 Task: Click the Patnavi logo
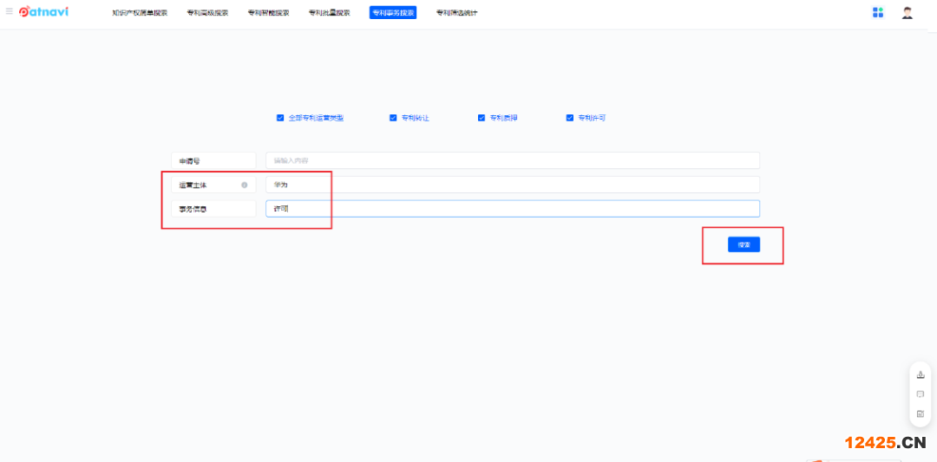(x=44, y=12)
